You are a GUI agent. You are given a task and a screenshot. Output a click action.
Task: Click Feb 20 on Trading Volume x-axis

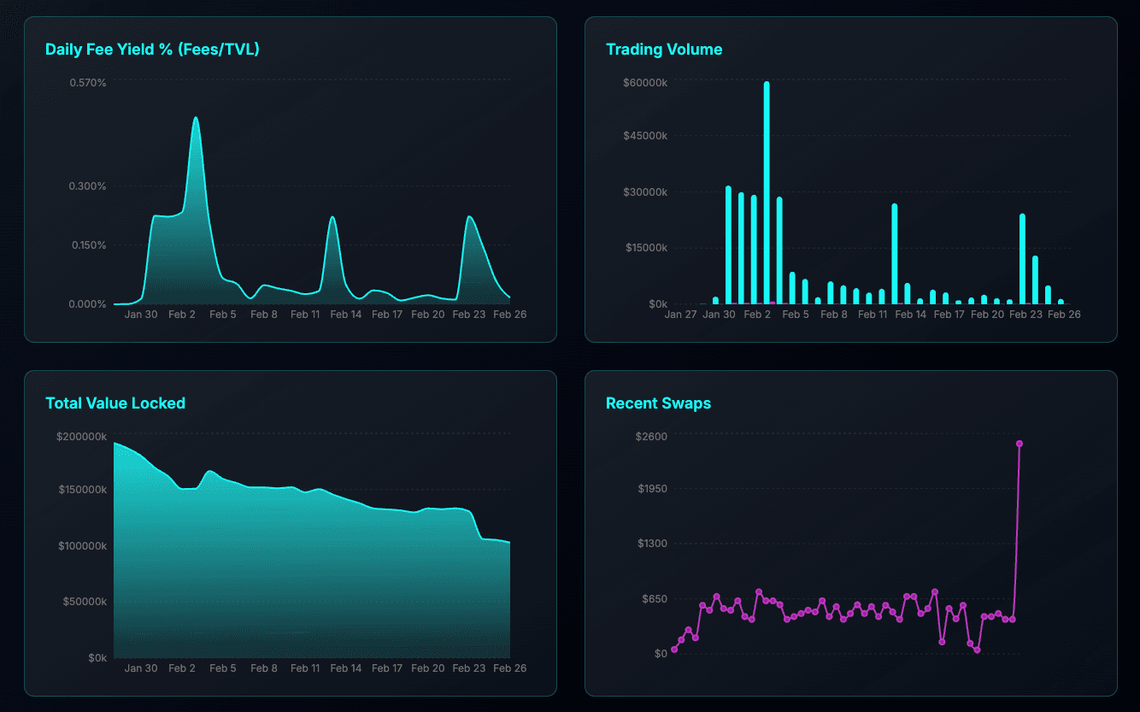[x=987, y=315]
